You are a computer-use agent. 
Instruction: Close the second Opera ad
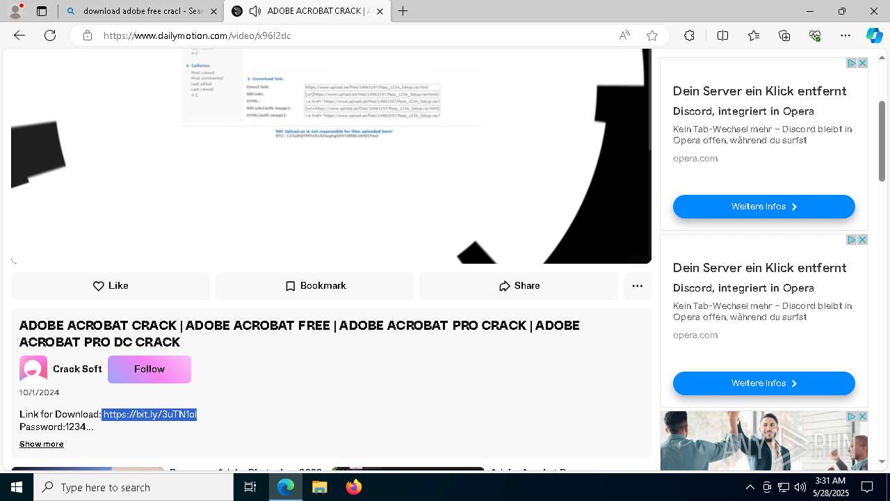point(862,239)
